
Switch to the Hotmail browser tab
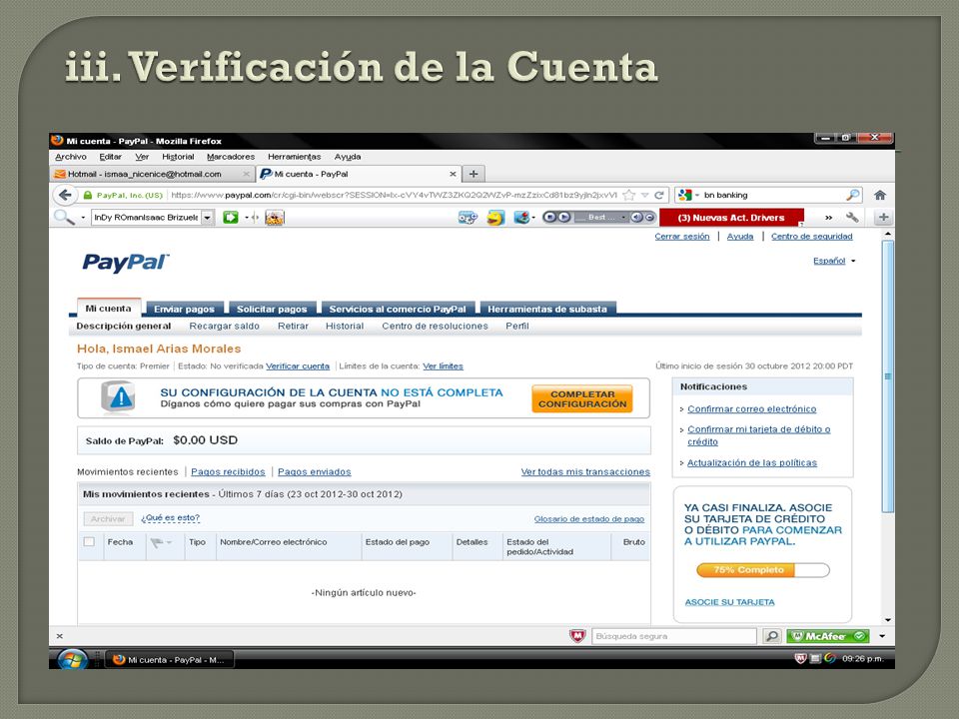click(x=153, y=174)
